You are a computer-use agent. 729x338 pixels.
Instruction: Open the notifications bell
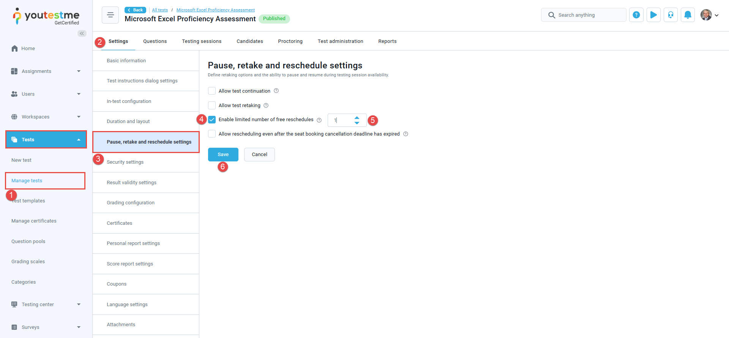pyautogui.click(x=688, y=15)
